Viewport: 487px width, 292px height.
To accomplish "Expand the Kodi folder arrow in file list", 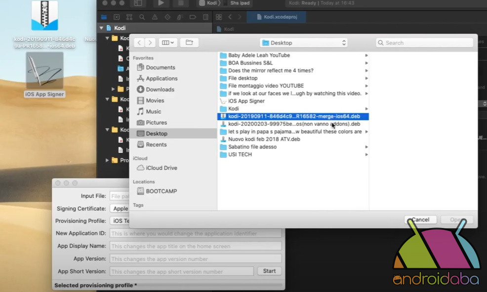I will point(366,109).
